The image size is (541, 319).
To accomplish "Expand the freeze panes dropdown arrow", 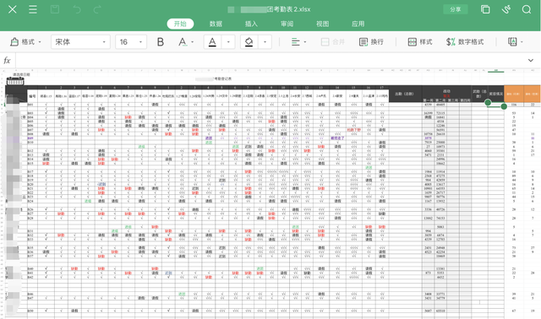I will [x=522, y=42].
